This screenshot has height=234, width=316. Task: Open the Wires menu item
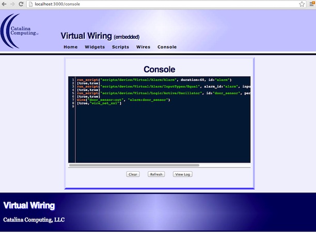144,47
